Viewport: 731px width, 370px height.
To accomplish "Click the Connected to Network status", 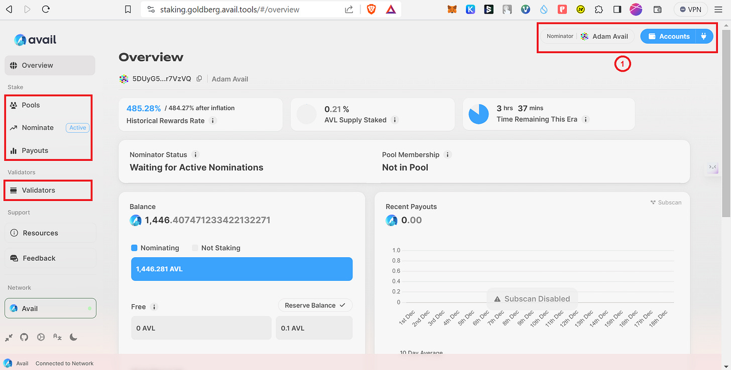I will pos(64,363).
